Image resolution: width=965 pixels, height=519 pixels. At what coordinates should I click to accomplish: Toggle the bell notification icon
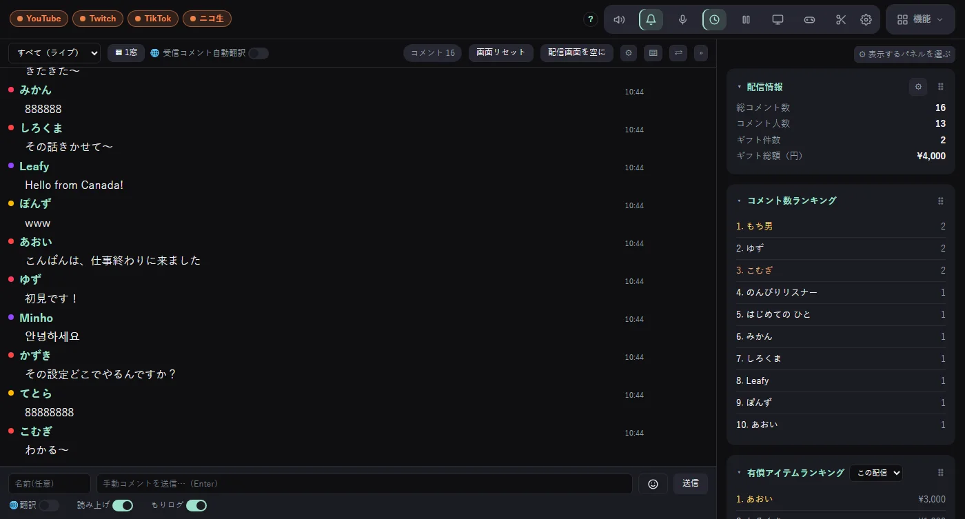point(651,19)
